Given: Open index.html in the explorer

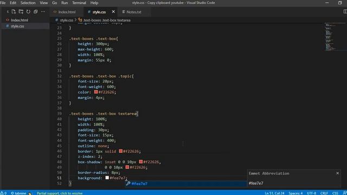Looking at the screenshot, I should tap(20, 20).
